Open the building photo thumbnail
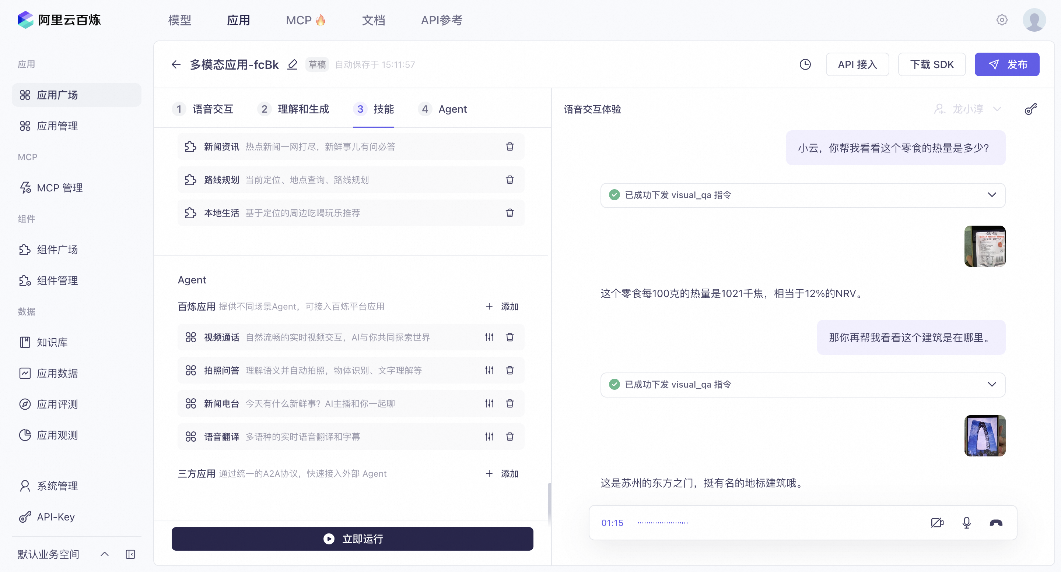The image size is (1061, 572). 984,435
